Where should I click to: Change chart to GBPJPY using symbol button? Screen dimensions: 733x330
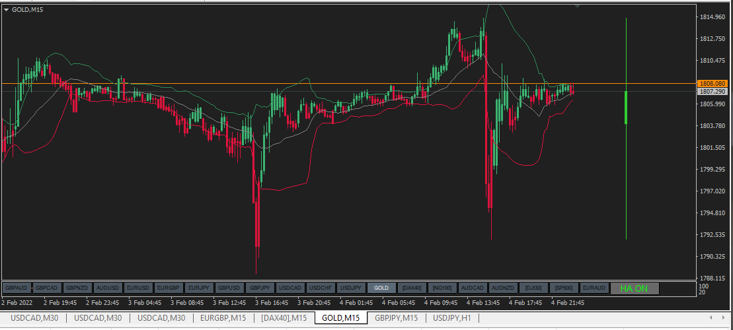point(260,288)
